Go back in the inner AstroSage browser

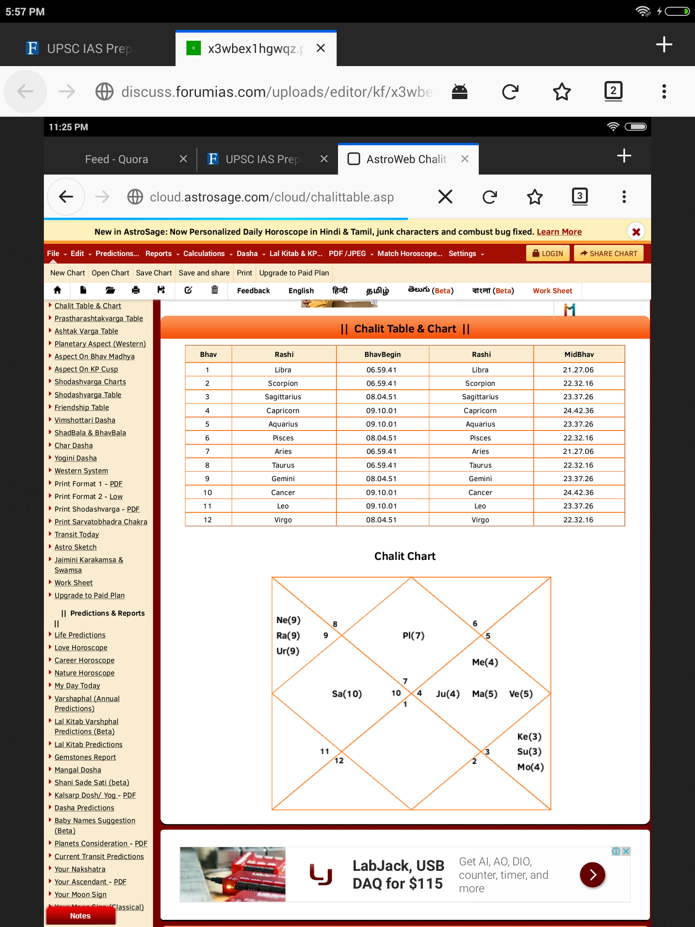(66, 196)
